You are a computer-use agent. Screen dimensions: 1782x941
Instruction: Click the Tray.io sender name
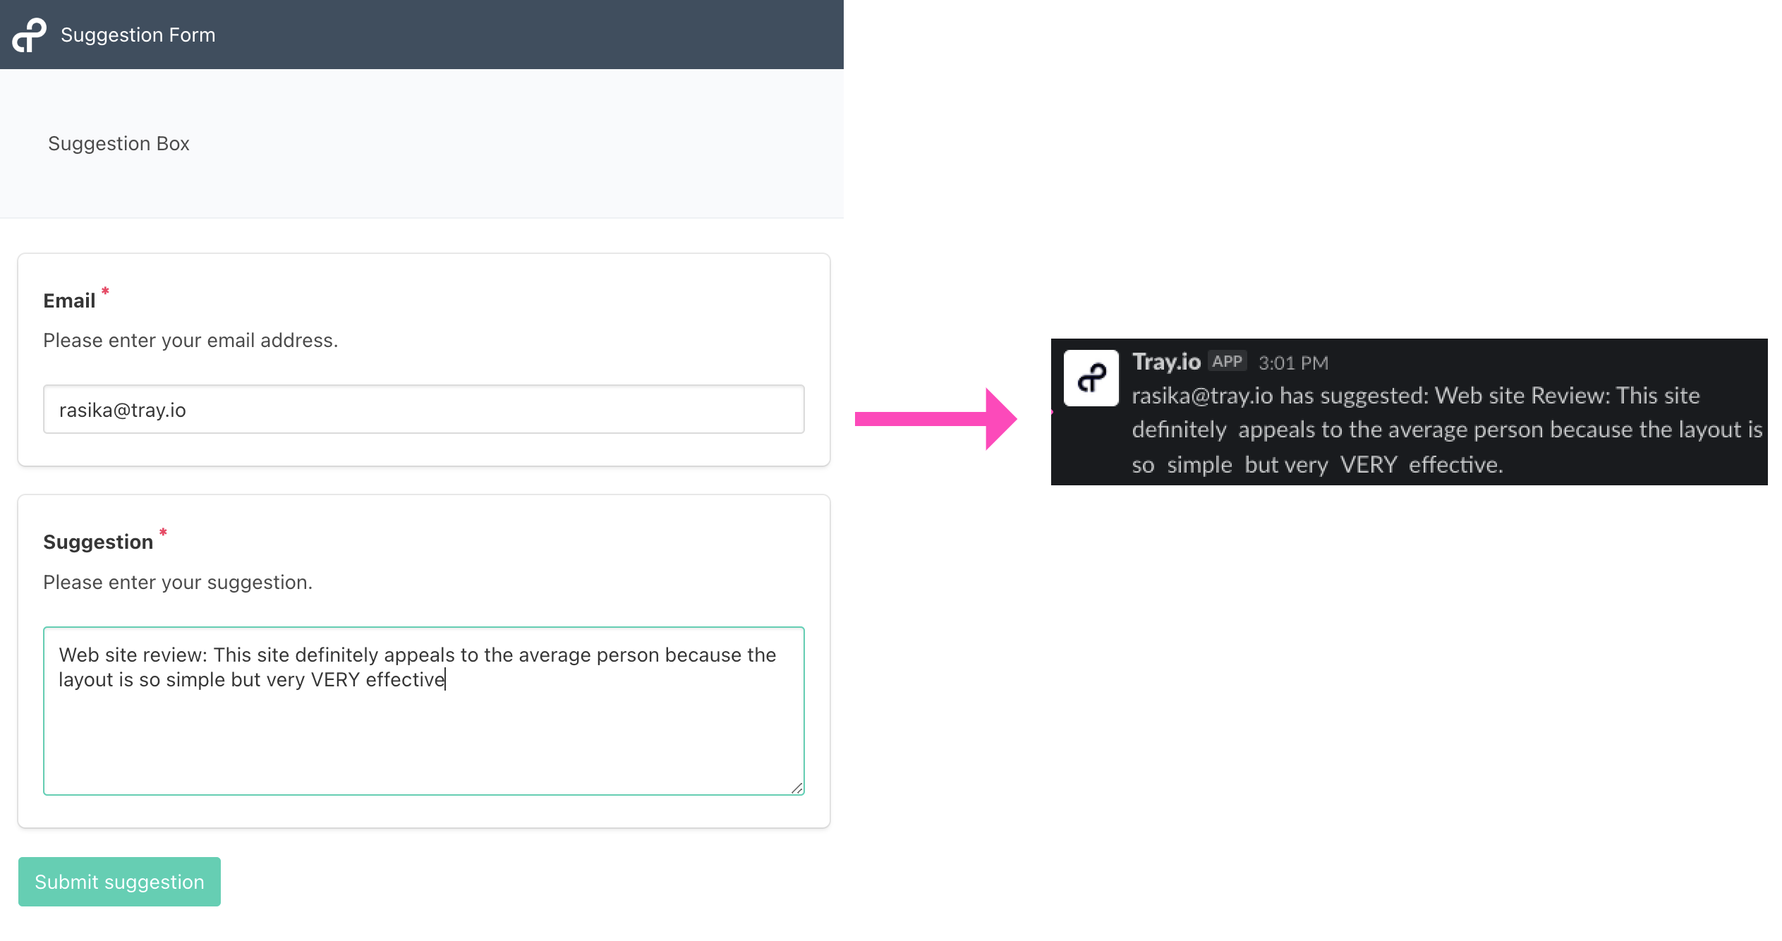pos(1165,362)
